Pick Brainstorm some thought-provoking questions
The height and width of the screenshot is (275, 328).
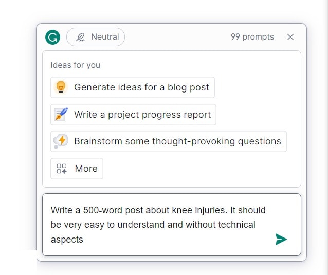(x=177, y=141)
